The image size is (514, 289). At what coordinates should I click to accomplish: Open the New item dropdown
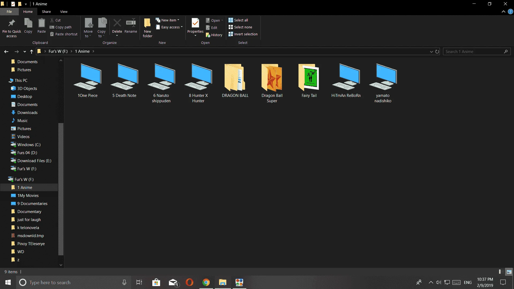pyautogui.click(x=168, y=20)
